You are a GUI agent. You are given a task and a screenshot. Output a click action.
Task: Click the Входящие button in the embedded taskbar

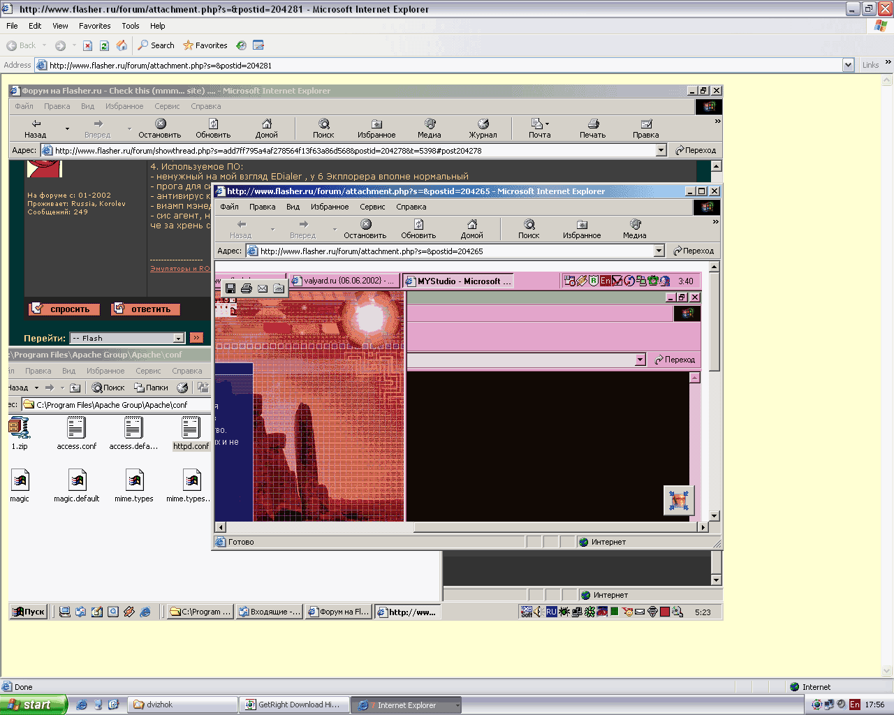click(x=270, y=612)
